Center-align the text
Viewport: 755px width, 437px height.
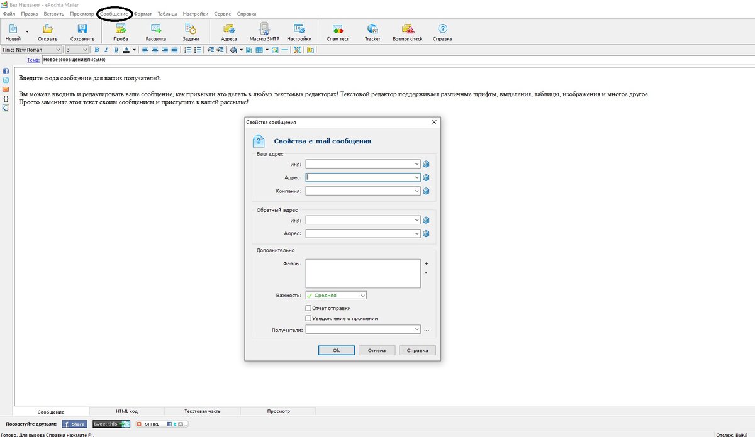point(155,50)
